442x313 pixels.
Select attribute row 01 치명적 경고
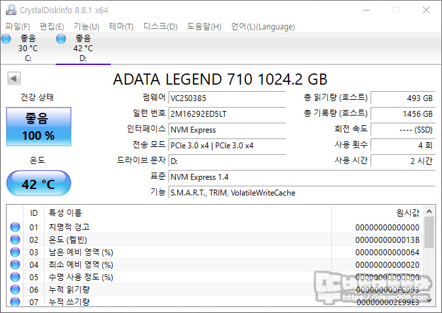click(x=215, y=227)
